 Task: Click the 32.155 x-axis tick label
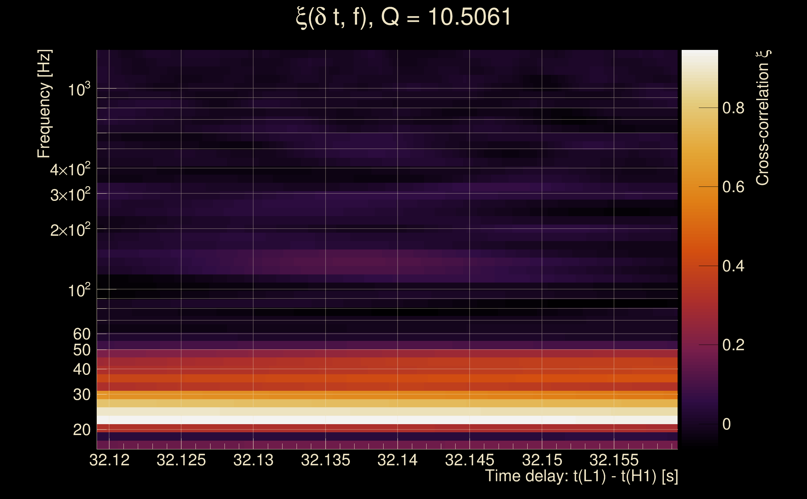pos(614,460)
